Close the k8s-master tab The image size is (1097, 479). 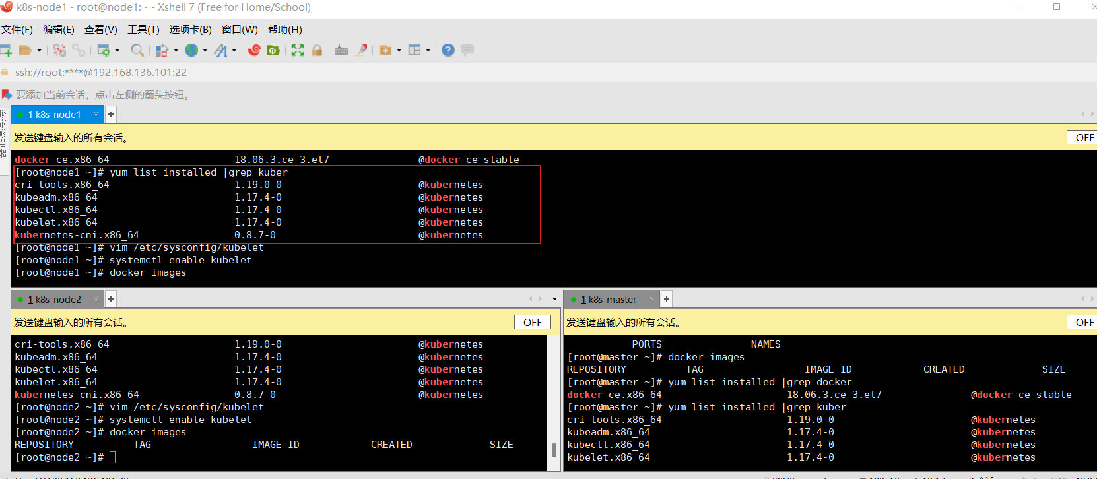[x=652, y=299]
